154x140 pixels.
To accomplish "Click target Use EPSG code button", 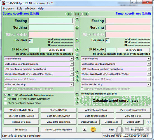I will (134, 50).
